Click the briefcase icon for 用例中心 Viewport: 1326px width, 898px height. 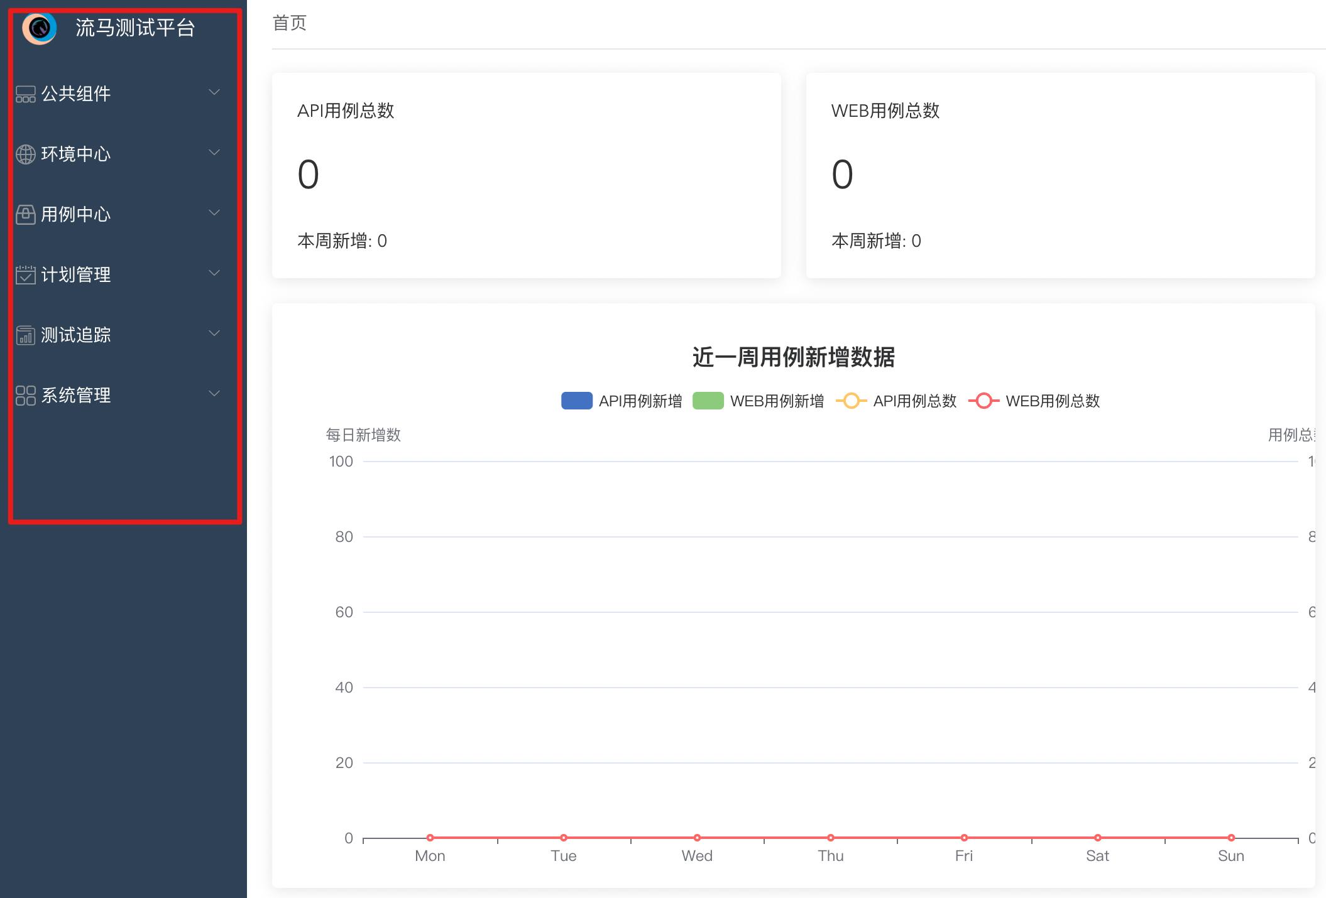25,215
